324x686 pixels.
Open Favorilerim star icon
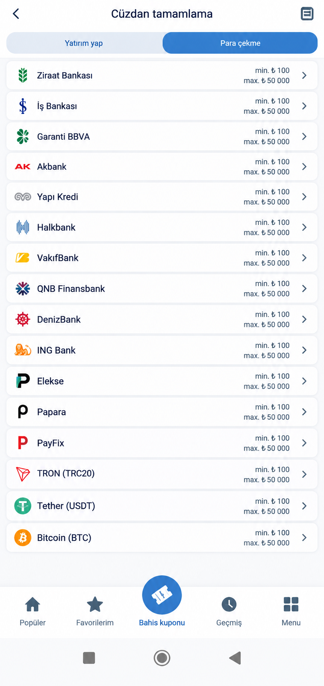pyautogui.click(x=95, y=604)
